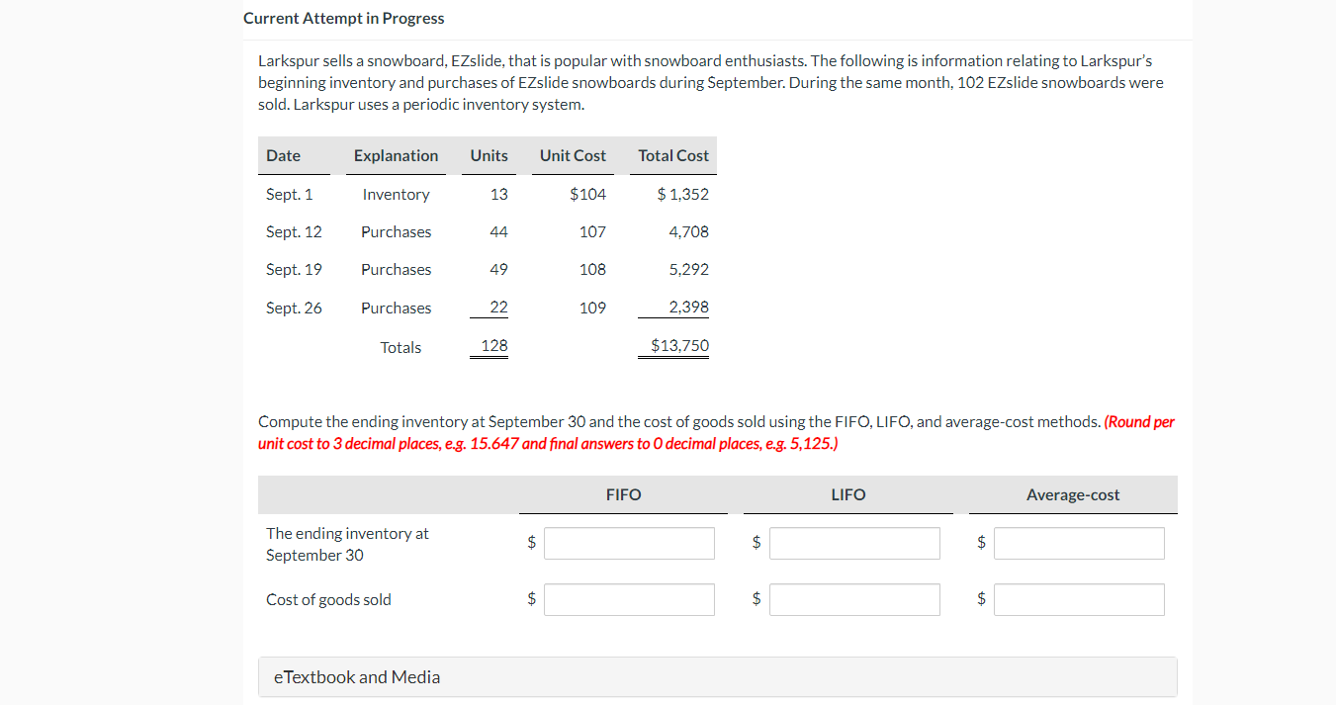Screen dimensions: 1336x705
Task: Click the 'Total Cost' column header
Action: coord(673,155)
